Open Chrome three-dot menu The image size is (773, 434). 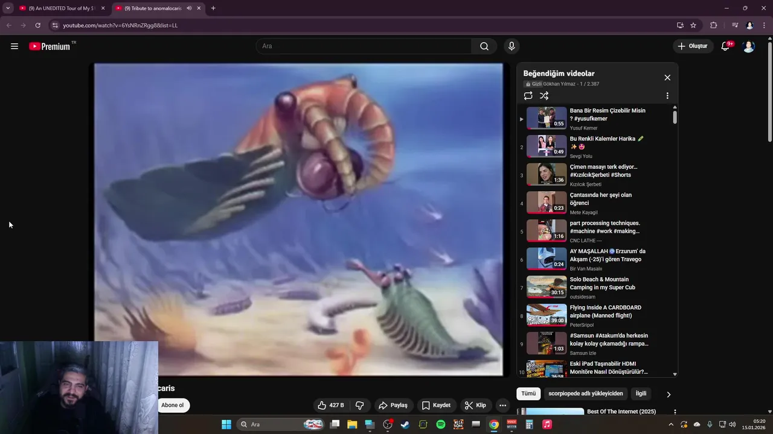(x=764, y=25)
